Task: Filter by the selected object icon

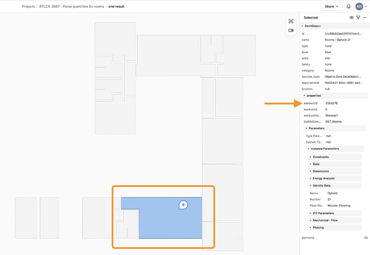Action: (x=358, y=18)
